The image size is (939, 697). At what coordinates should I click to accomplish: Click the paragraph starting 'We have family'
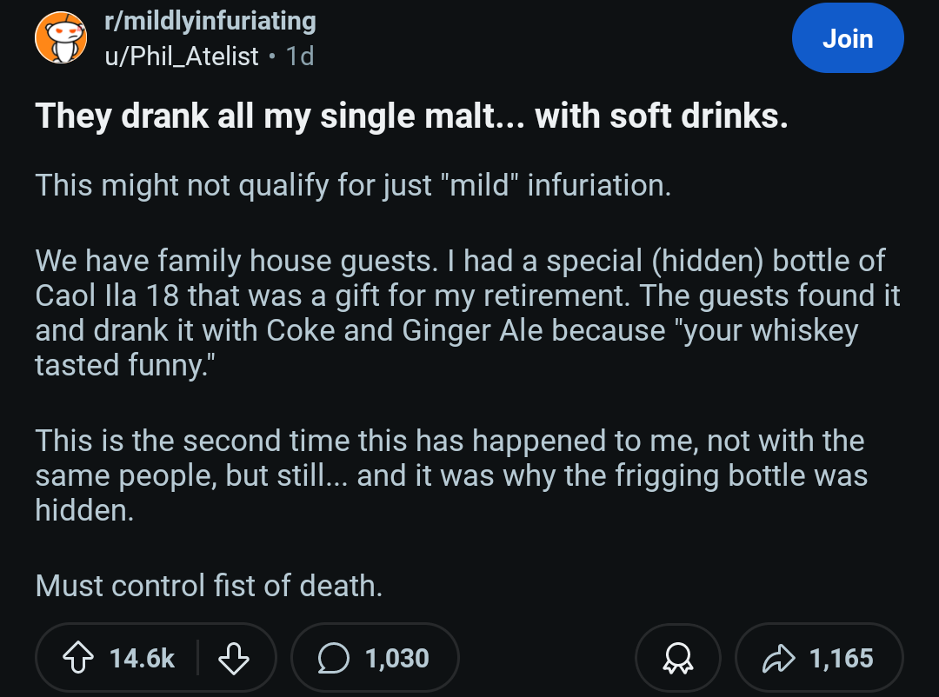pos(468,313)
